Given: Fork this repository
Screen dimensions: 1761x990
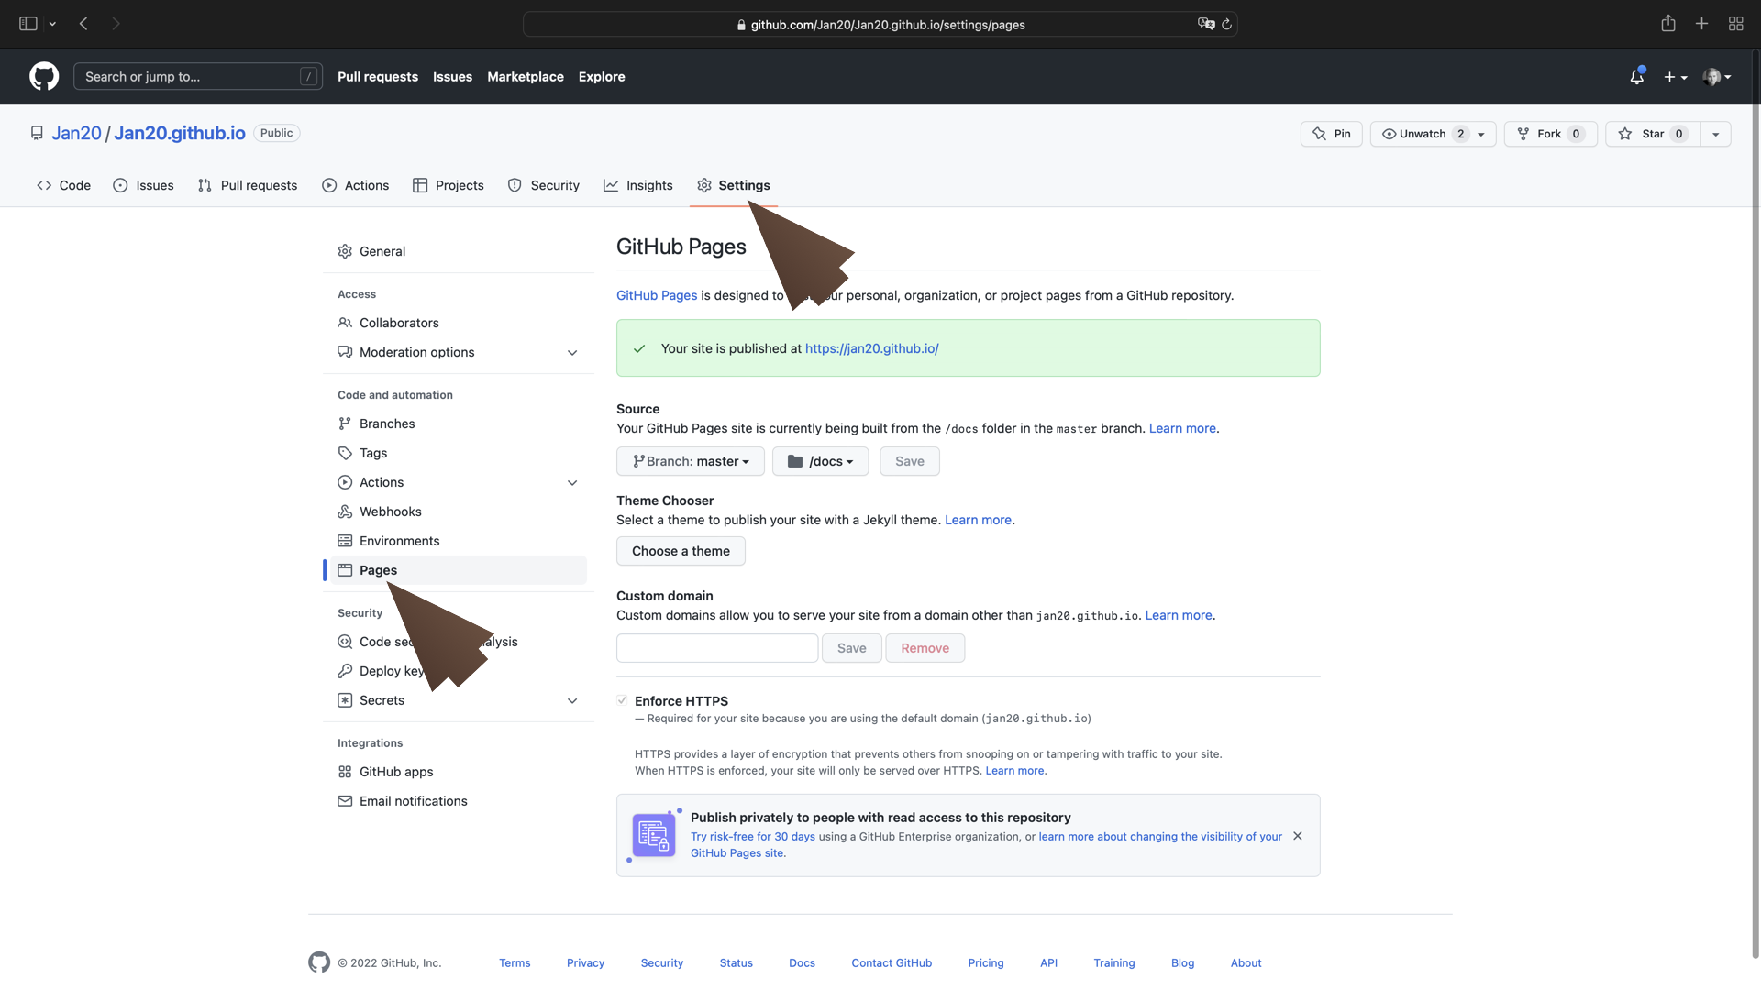Looking at the screenshot, I should click(1550, 134).
